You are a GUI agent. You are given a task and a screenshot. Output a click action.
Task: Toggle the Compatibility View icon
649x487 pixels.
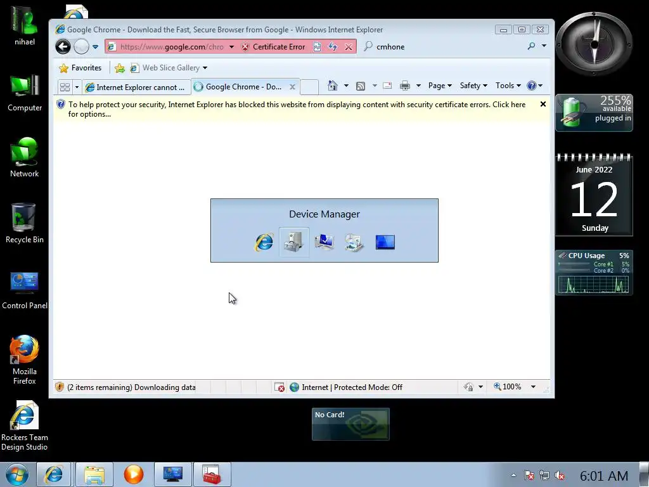(317, 47)
